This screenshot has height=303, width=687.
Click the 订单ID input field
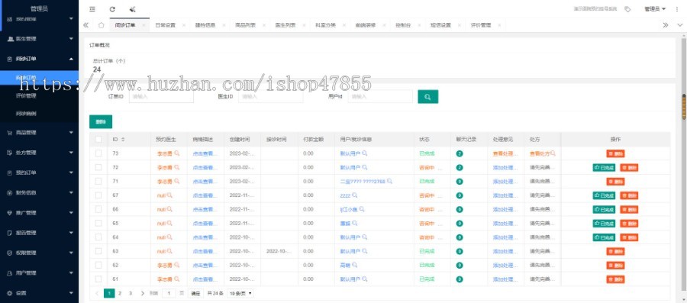(x=161, y=96)
